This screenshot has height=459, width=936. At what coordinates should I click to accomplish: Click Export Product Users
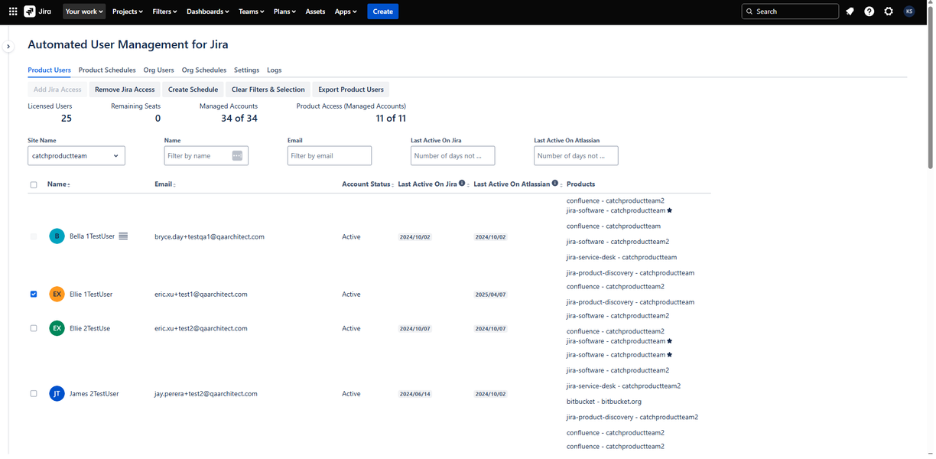click(x=351, y=90)
